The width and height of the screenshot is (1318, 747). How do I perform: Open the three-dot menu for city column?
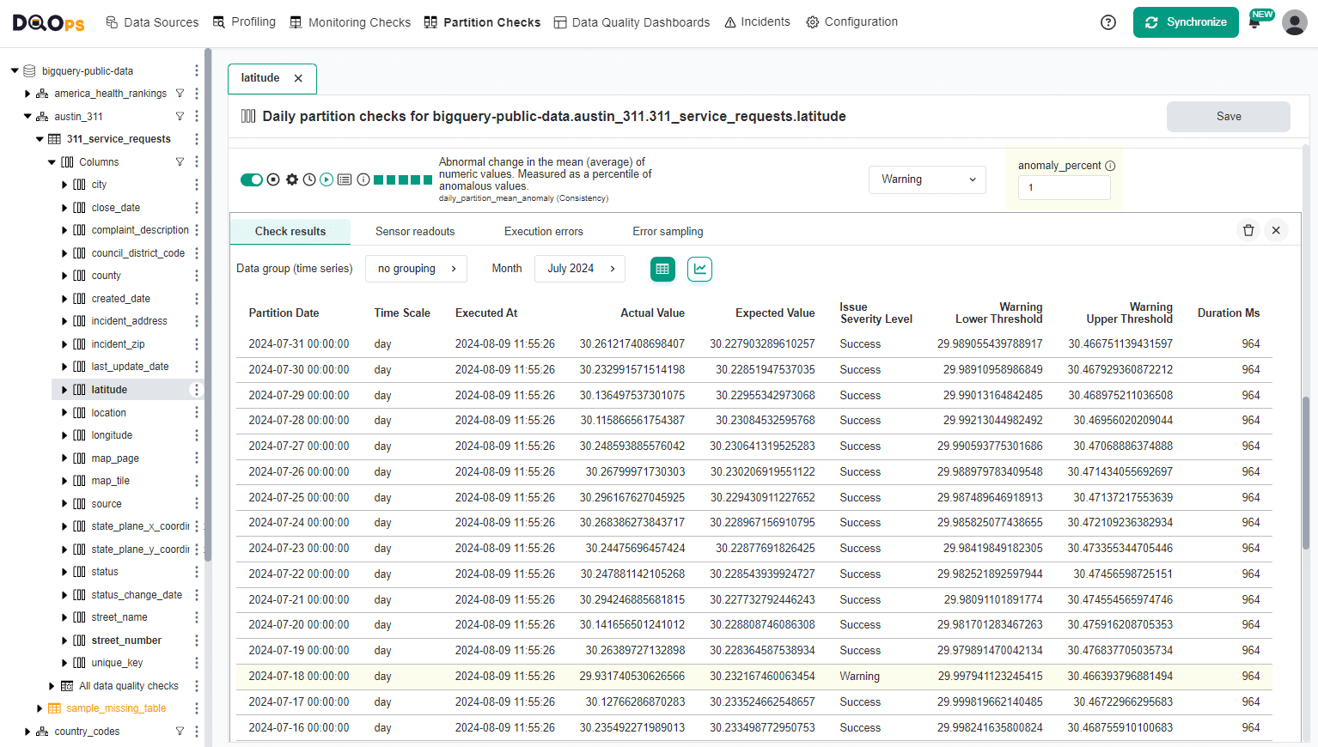click(196, 185)
